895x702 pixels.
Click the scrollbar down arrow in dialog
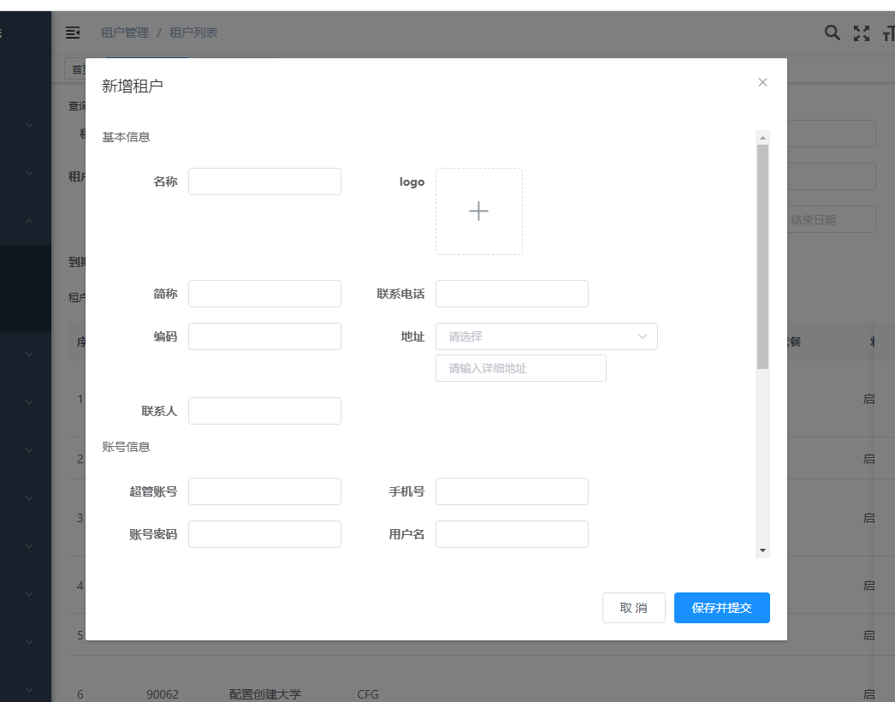click(x=762, y=550)
